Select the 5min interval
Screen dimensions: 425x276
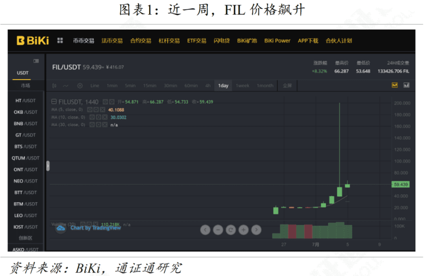pyautogui.click(x=130, y=86)
